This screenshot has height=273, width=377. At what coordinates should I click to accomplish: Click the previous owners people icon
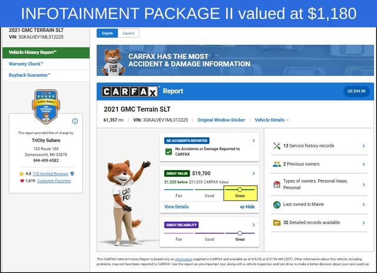point(276,165)
